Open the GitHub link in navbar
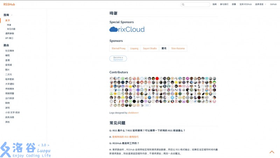Image resolution: width=280 pixels, height=158 pixels. (273, 4)
